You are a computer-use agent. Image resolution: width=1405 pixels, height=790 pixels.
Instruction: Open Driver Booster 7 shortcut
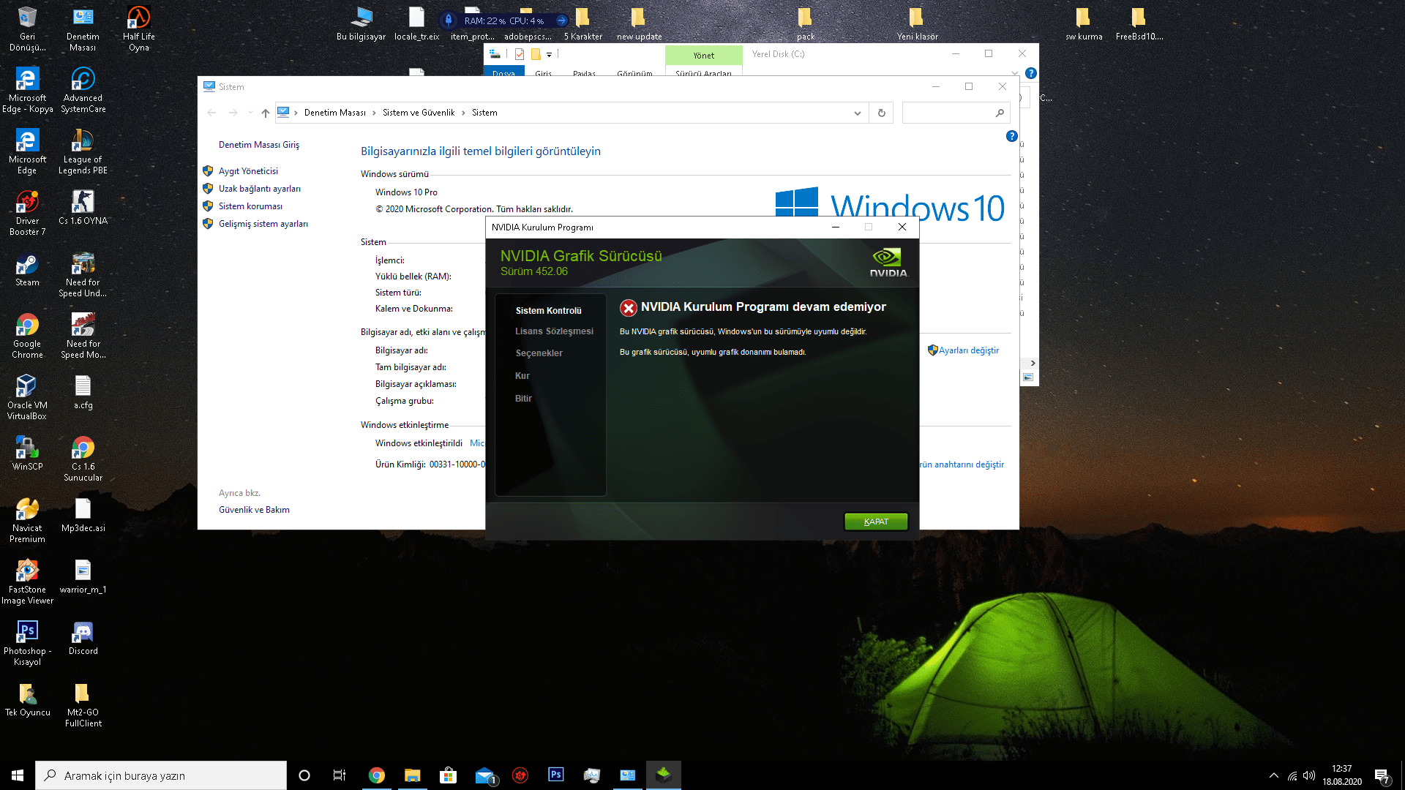click(x=27, y=214)
